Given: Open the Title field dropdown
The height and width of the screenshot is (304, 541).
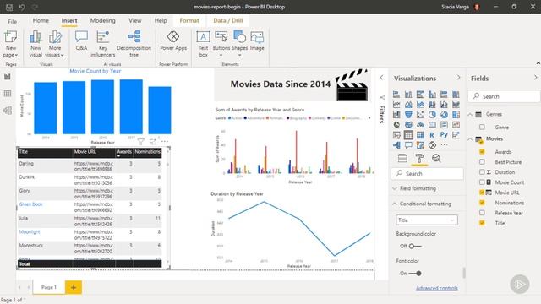Looking at the screenshot, I should 427,220.
